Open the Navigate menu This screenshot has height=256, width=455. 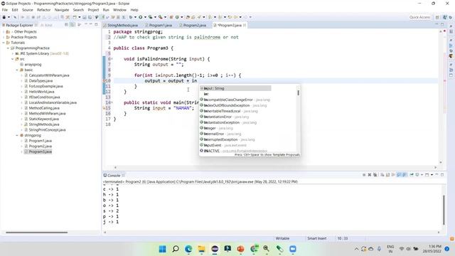(62, 10)
